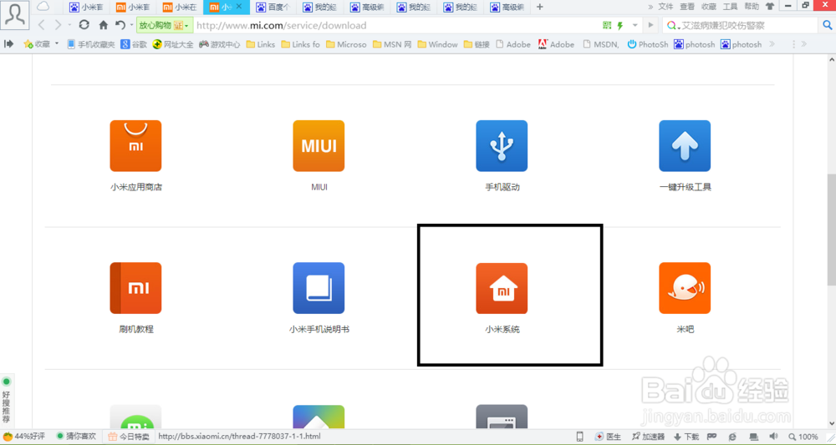Screen dimensions: 836x445
Task: Open the 工具 menu
Action: click(x=730, y=7)
